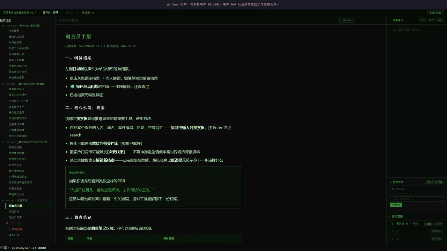Focus the deduction input field
The width and height of the screenshot is (447, 251).
coord(417,199)
